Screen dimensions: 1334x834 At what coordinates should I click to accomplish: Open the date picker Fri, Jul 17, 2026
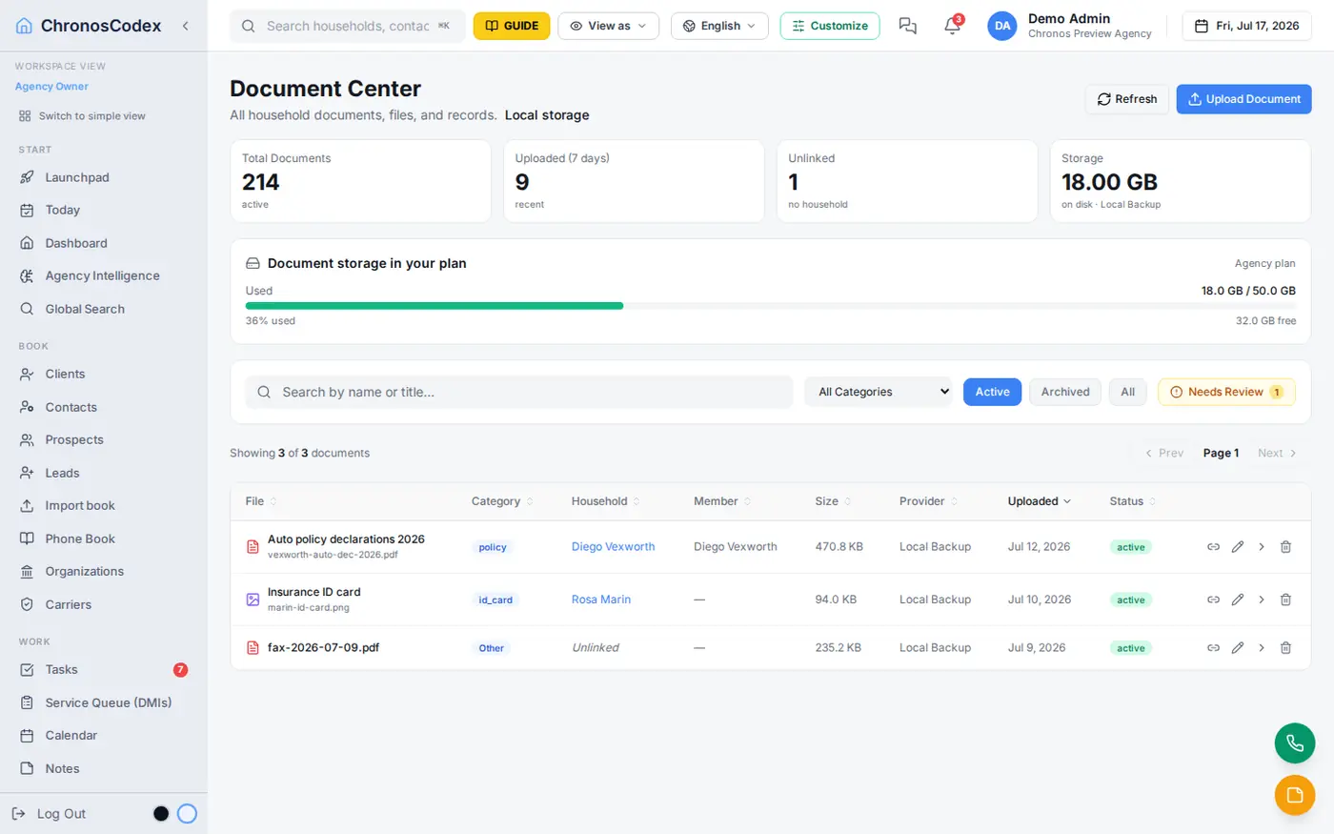tap(1246, 26)
